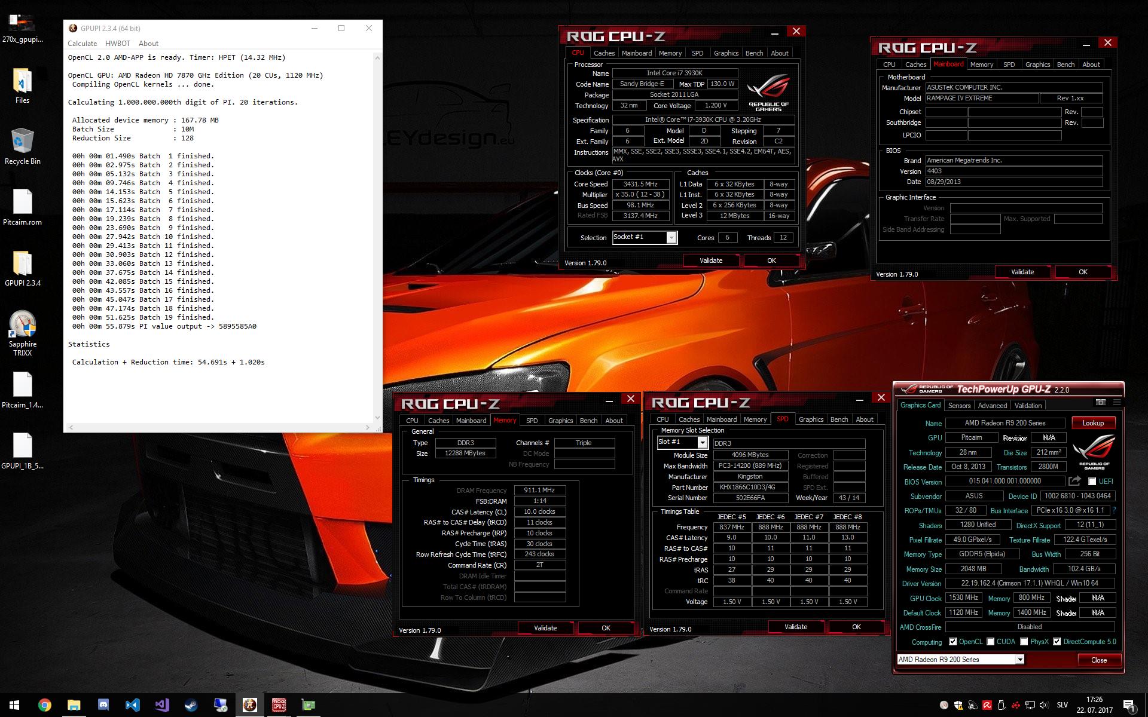Click the Close button in GPU-Z
The width and height of the screenshot is (1148, 717).
click(x=1099, y=660)
